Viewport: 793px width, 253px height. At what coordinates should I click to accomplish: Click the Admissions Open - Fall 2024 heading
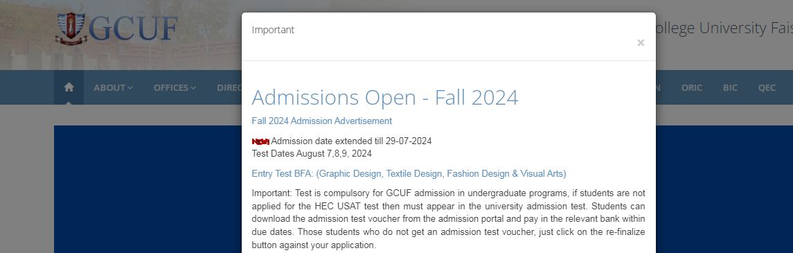pyautogui.click(x=385, y=97)
